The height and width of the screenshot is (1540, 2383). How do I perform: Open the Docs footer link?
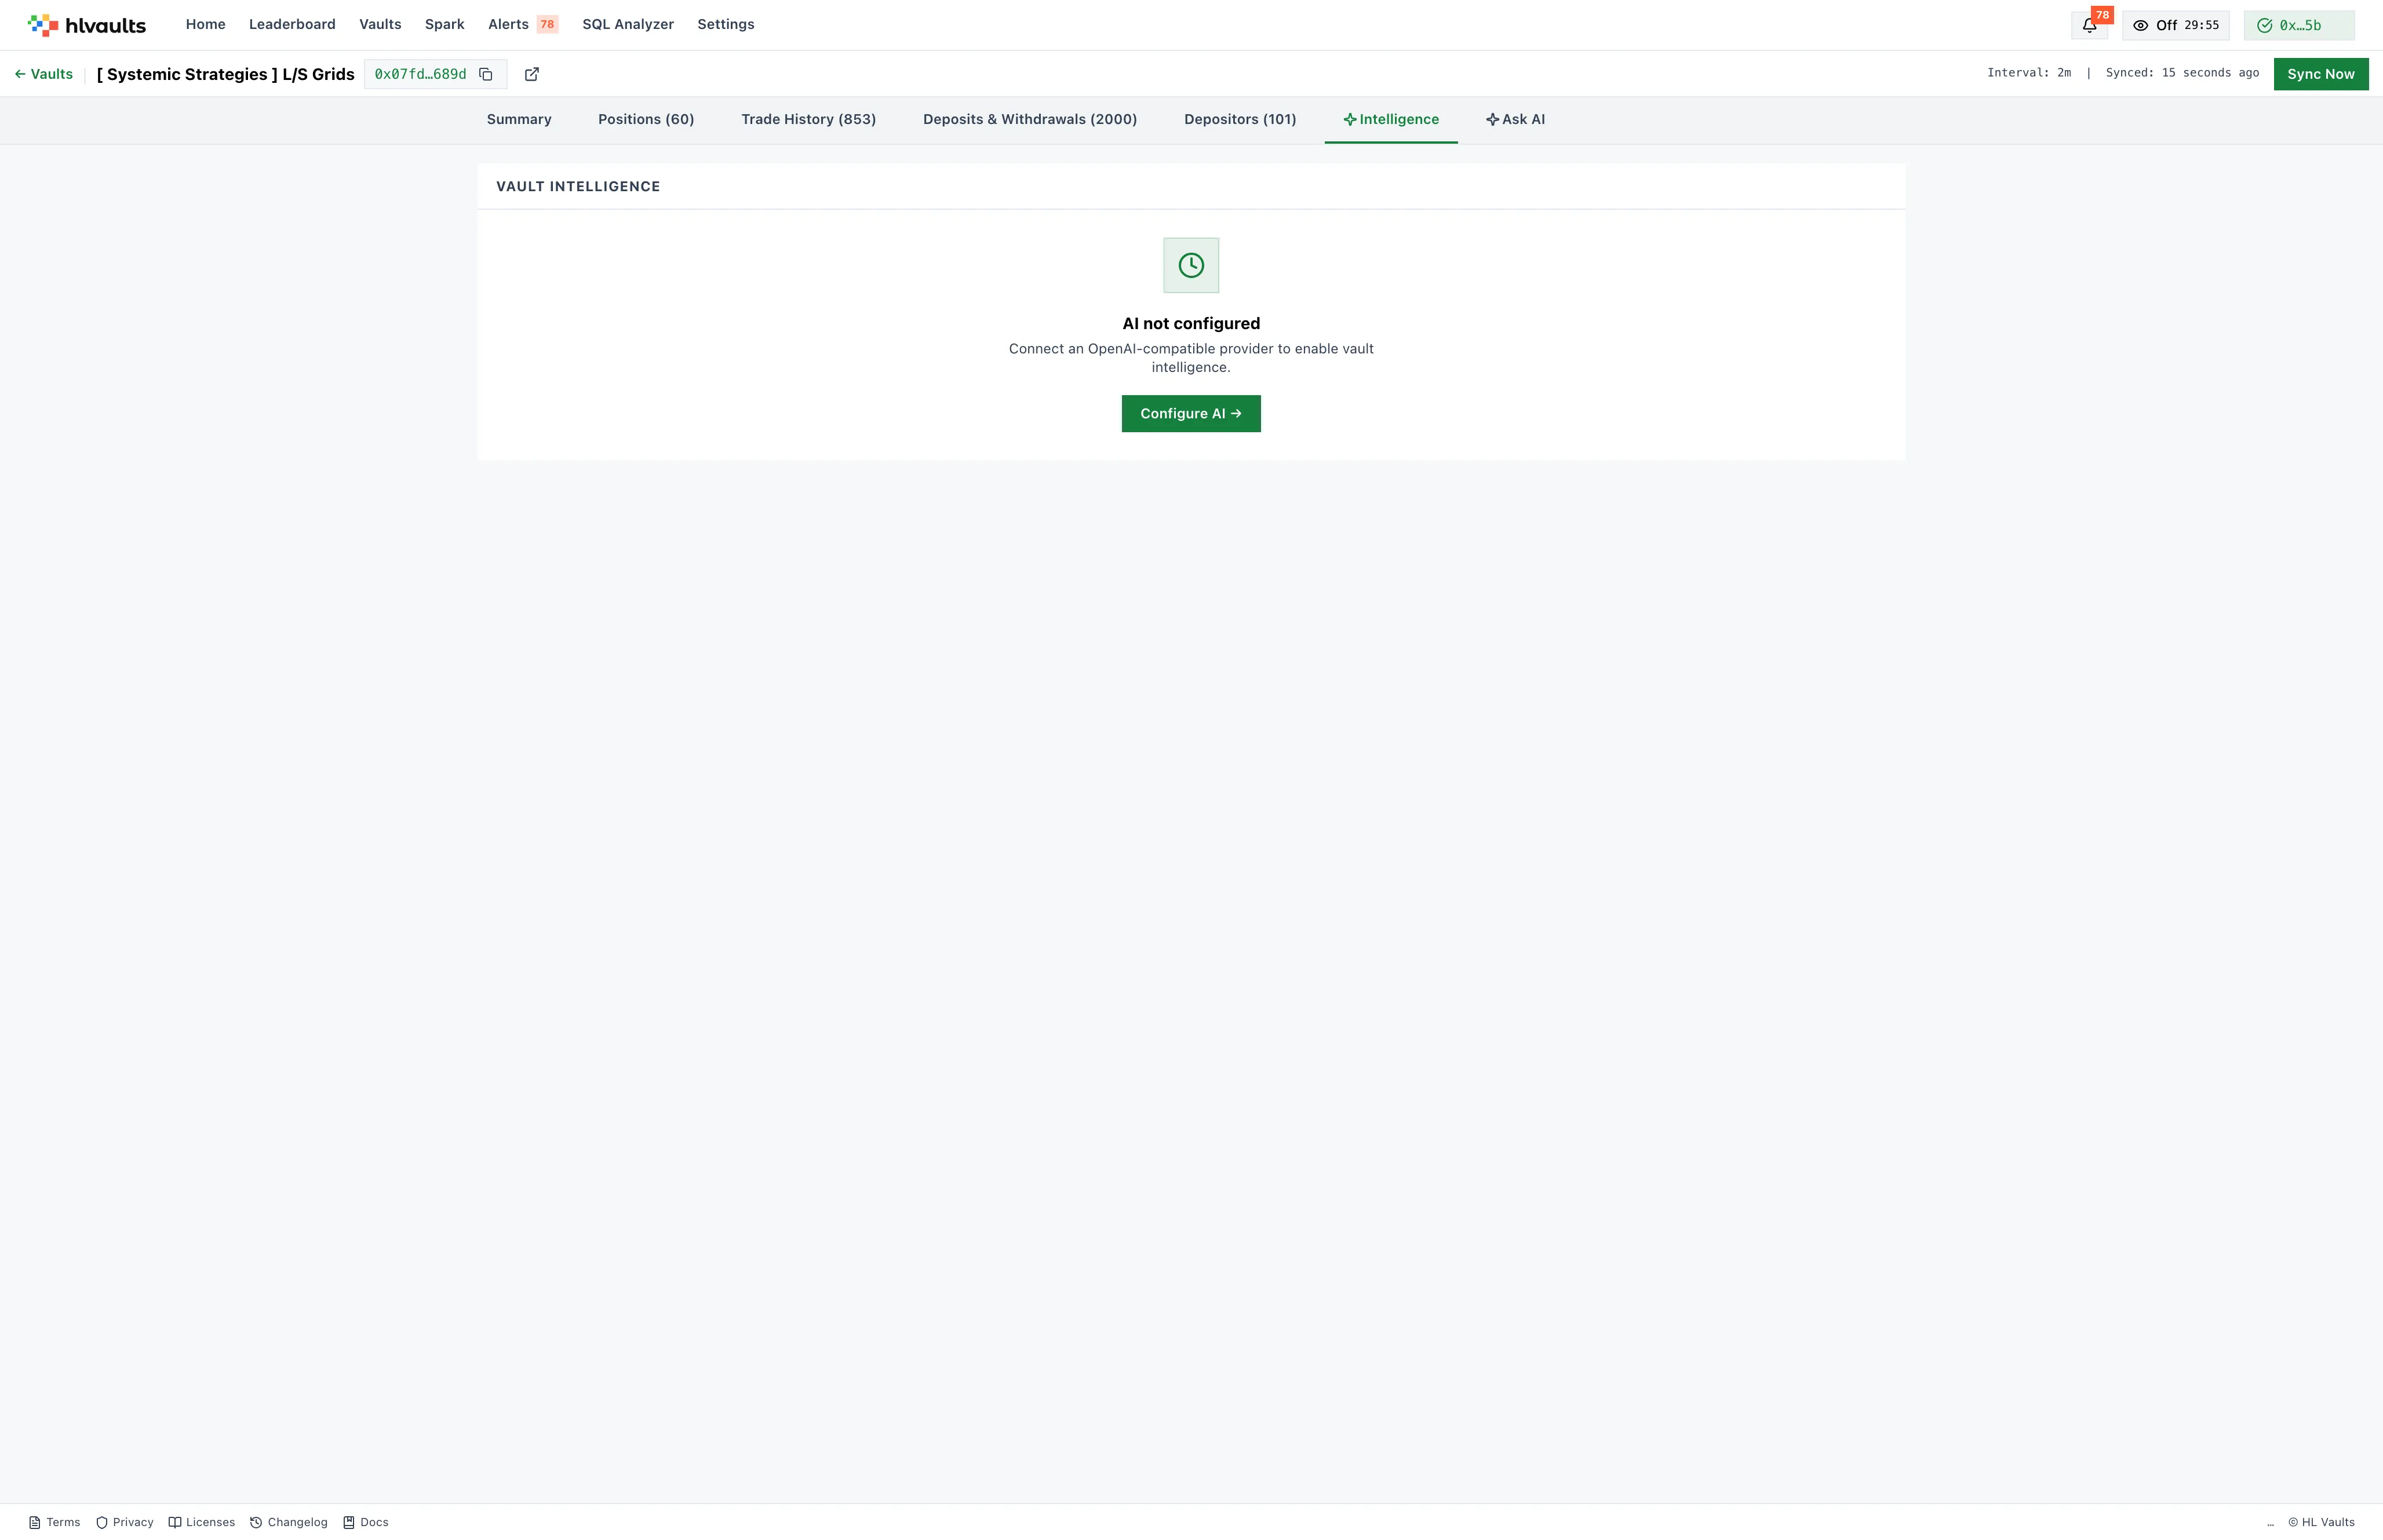coord(366,1522)
